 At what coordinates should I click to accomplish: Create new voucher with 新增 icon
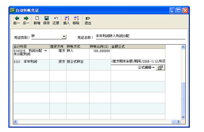point(37,20)
